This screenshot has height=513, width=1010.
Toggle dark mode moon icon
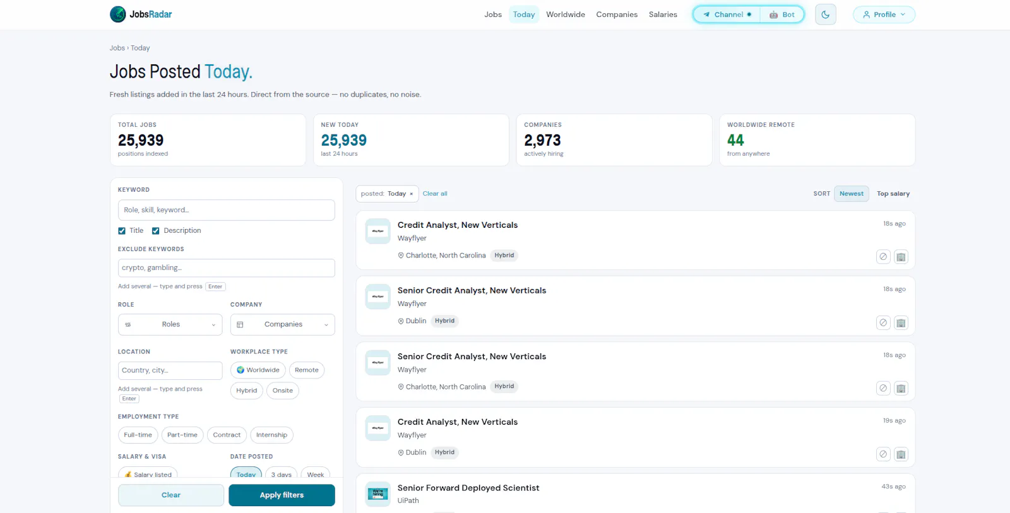825,15
